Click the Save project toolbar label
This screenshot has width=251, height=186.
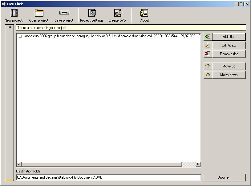(64, 20)
